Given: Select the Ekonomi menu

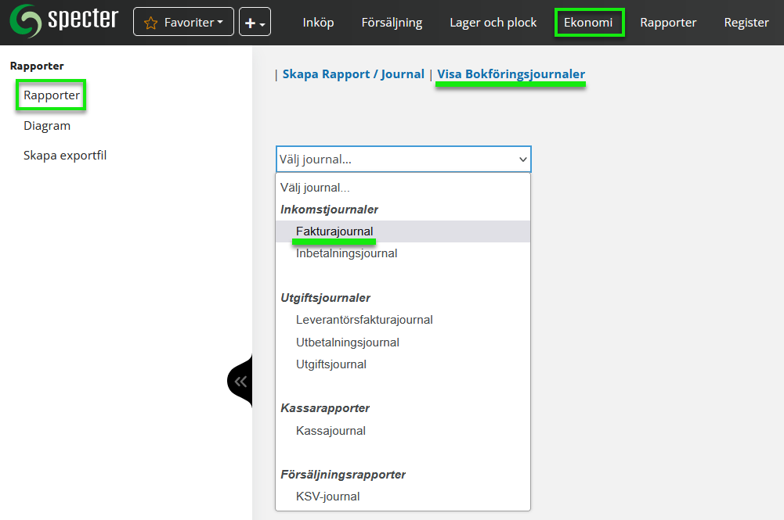Looking at the screenshot, I should tap(588, 23).
